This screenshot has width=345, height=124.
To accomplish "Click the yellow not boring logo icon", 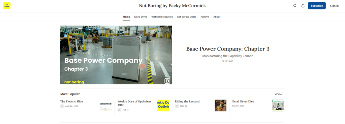I will [7, 6].
